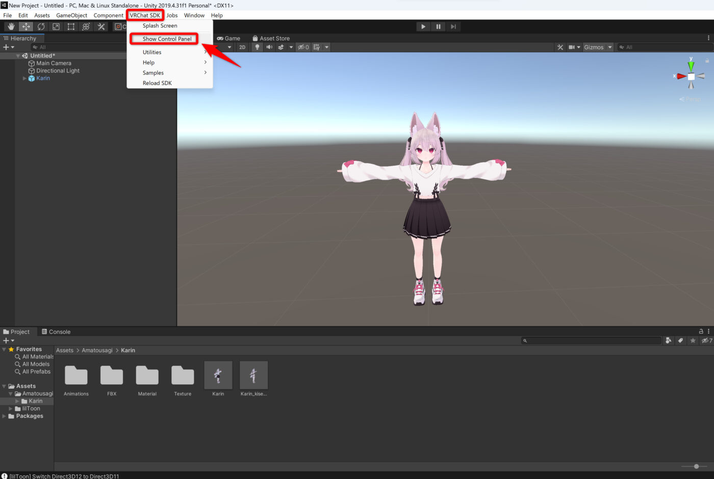Select the Scale tool

pos(56,26)
